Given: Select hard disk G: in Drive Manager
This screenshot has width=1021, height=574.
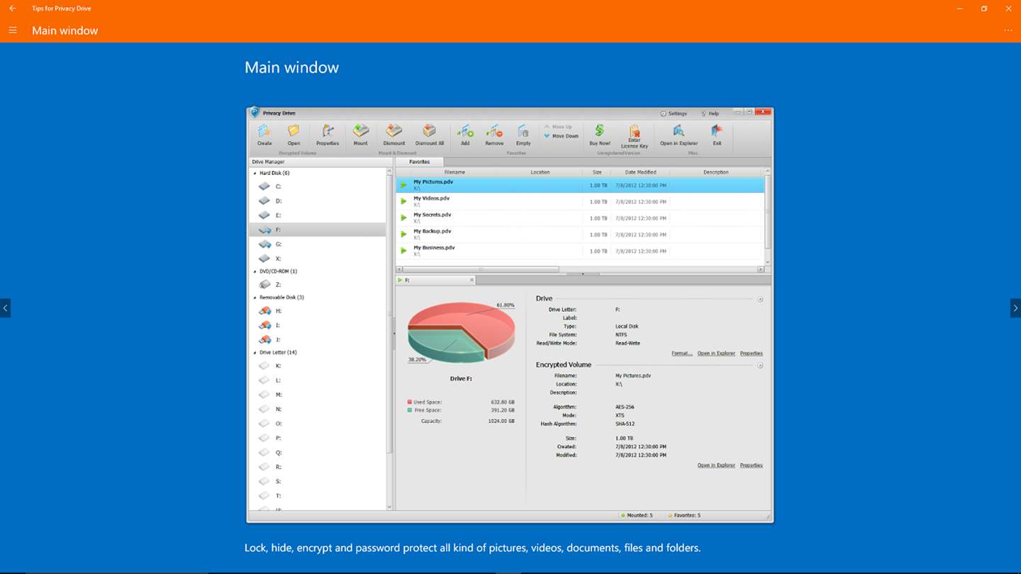Looking at the screenshot, I should [317, 244].
